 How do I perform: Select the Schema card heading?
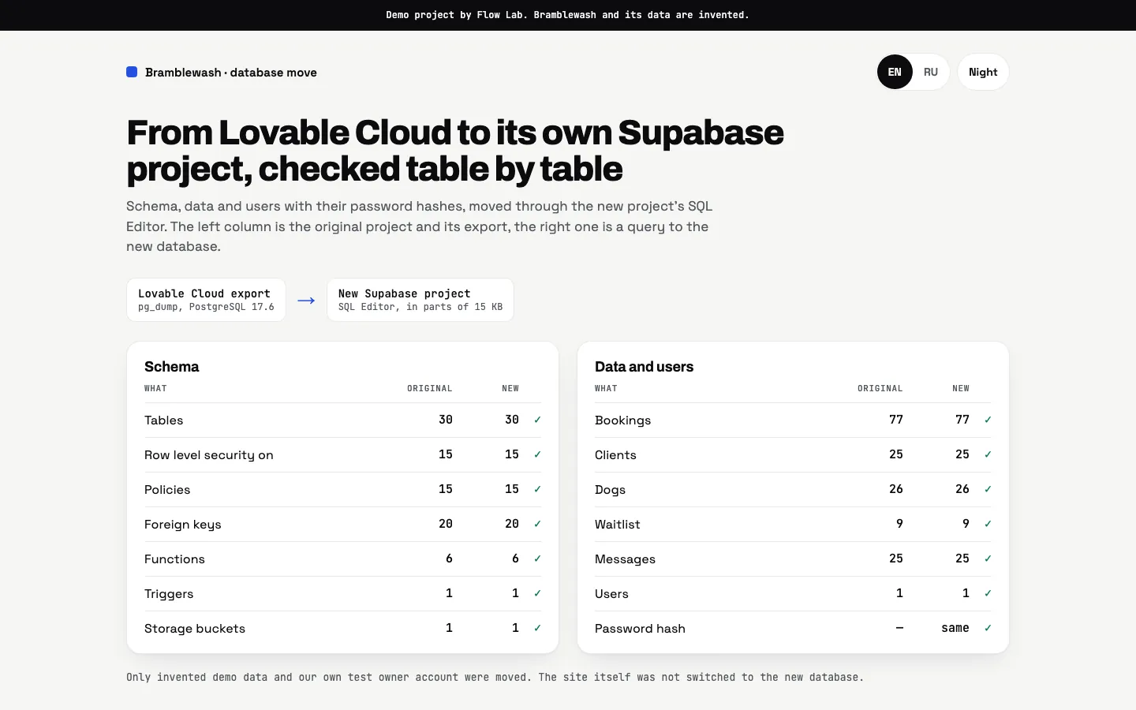171,367
